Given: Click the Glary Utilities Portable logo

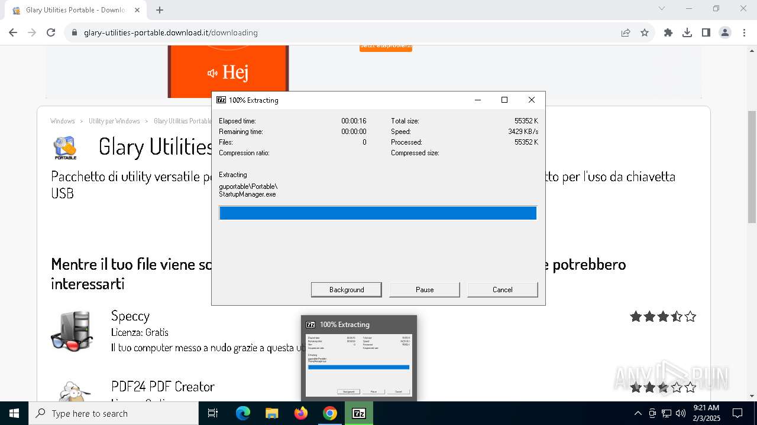Looking at the screenshot, I should tap(65, 148).
